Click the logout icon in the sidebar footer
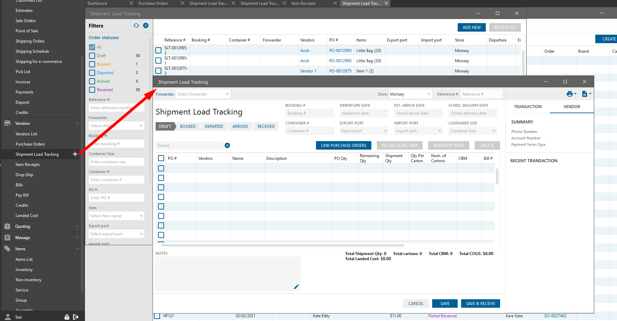The height and width of the screenshot is (321, 617). point(76,317)
